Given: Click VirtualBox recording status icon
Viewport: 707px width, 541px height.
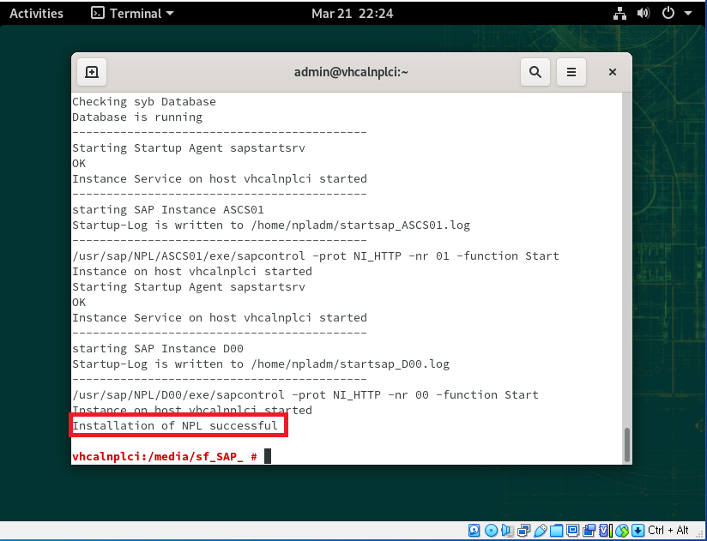Looking at the screenshot, I should 589,530.
